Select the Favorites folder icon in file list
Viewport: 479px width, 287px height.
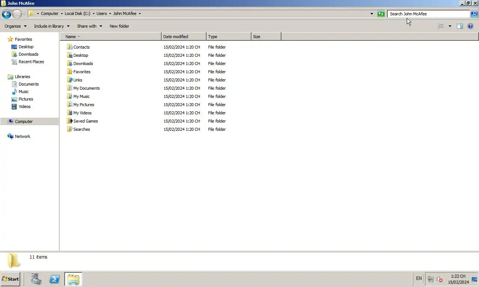pos(69,72)
